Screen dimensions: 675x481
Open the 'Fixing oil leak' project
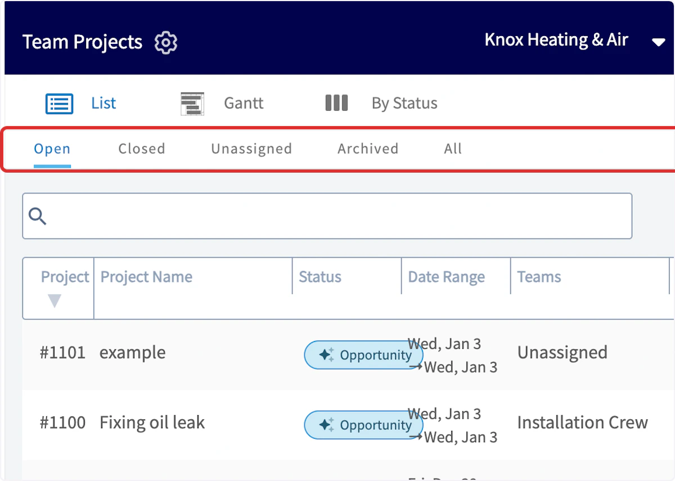point(152,422)
